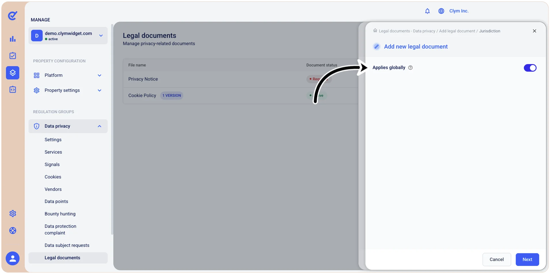This screenshot has height=274, width=550.
Task: Click the Next button
Action: click(527, 259)
